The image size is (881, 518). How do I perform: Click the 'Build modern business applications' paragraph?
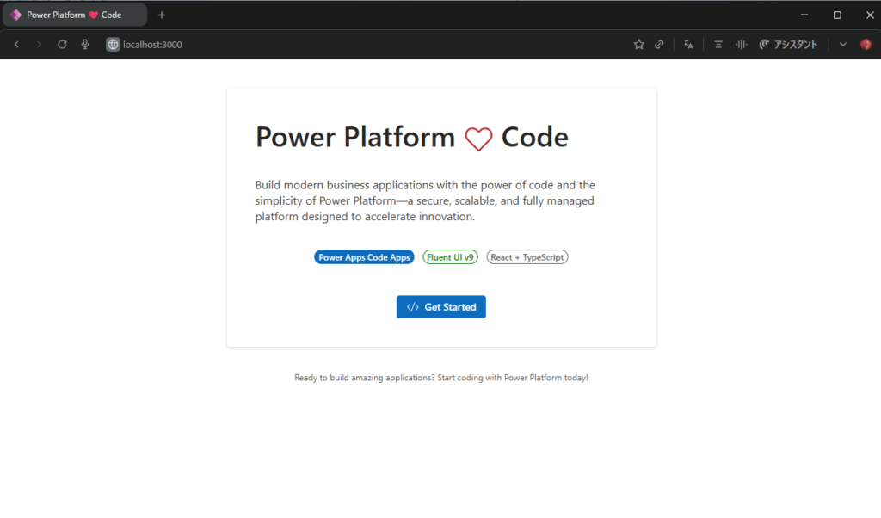coord(425,200)
